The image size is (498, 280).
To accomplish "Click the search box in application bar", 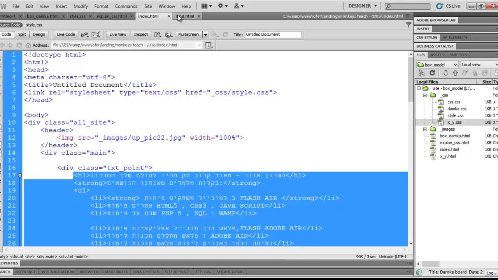I will (x=408, y=6).
